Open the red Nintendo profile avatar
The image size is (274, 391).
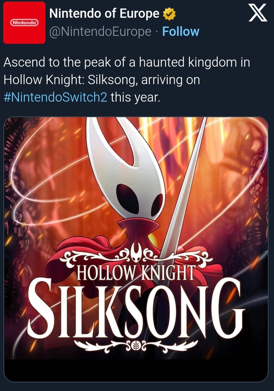pos(24,23)
